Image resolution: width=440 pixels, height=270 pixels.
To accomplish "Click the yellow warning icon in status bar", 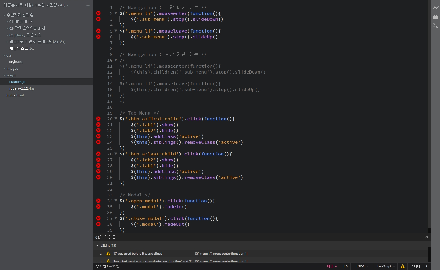I will [403, 266].
